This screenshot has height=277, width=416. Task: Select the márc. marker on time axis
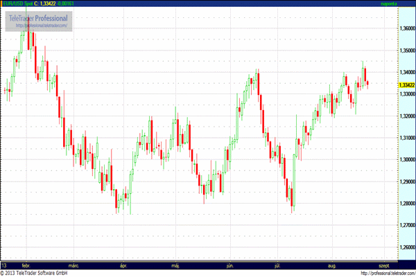click(x=73, y=265)
